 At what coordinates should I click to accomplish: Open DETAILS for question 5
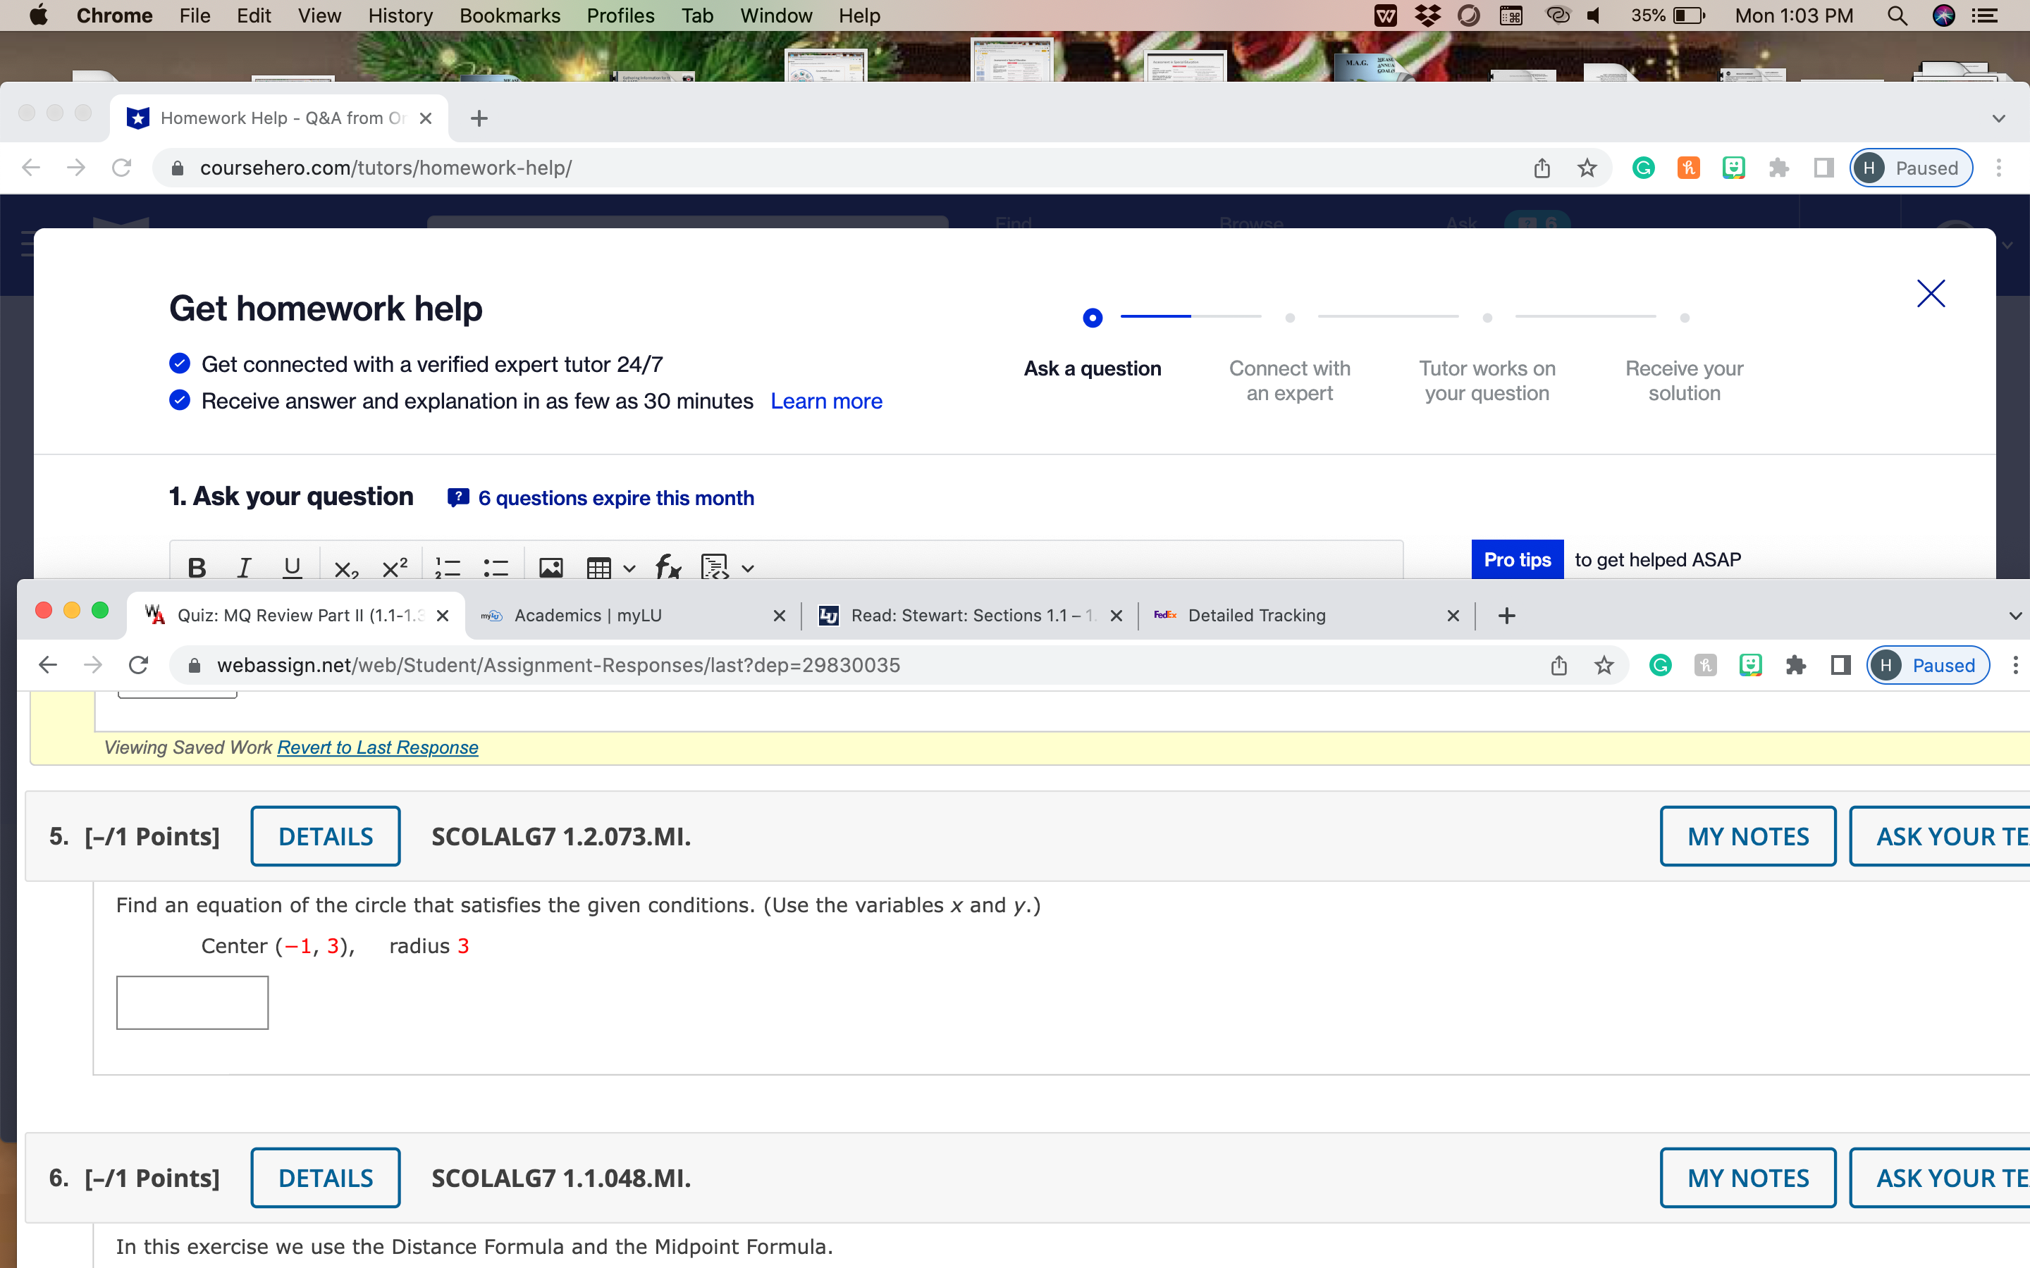(x=326, y=835)
